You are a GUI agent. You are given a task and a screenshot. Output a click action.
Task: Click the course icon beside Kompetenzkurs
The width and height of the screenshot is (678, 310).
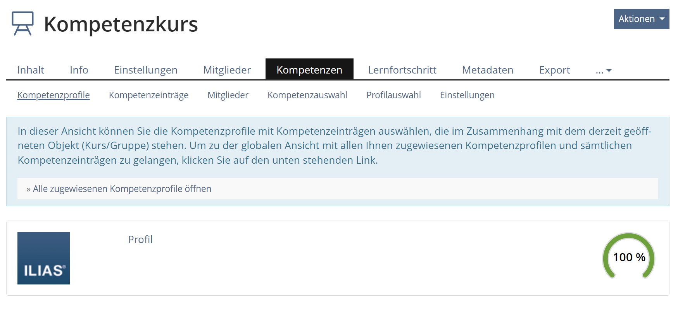[x=22, y=24]
